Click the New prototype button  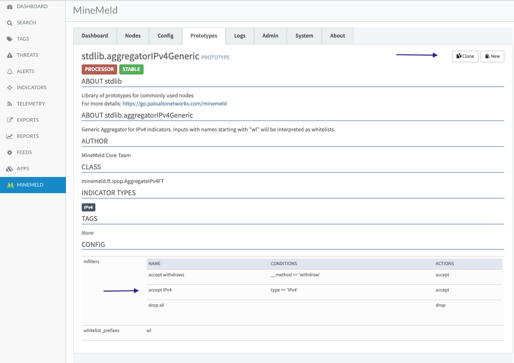492,56
